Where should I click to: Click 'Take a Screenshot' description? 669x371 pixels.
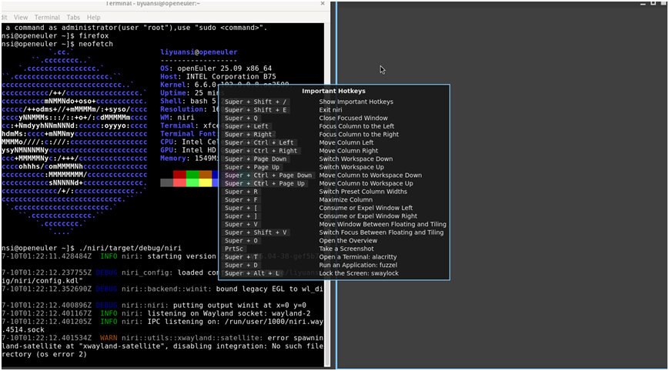(346, 249)
